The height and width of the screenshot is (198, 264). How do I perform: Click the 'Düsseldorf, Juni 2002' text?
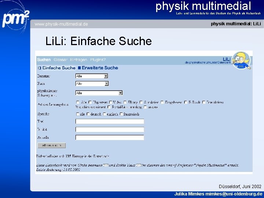click(x=240, y=186)
